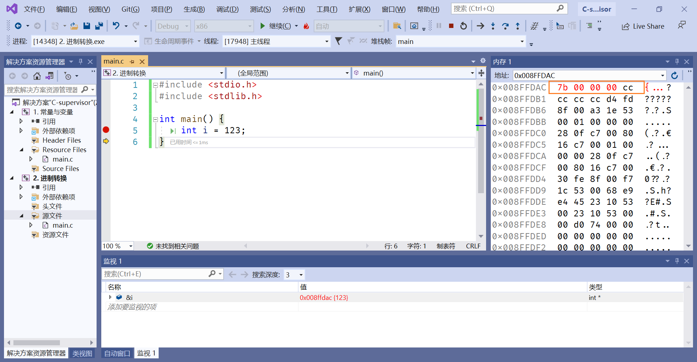Open the 工具(T) menu
The image size is (697, 362).
[327, 9]
